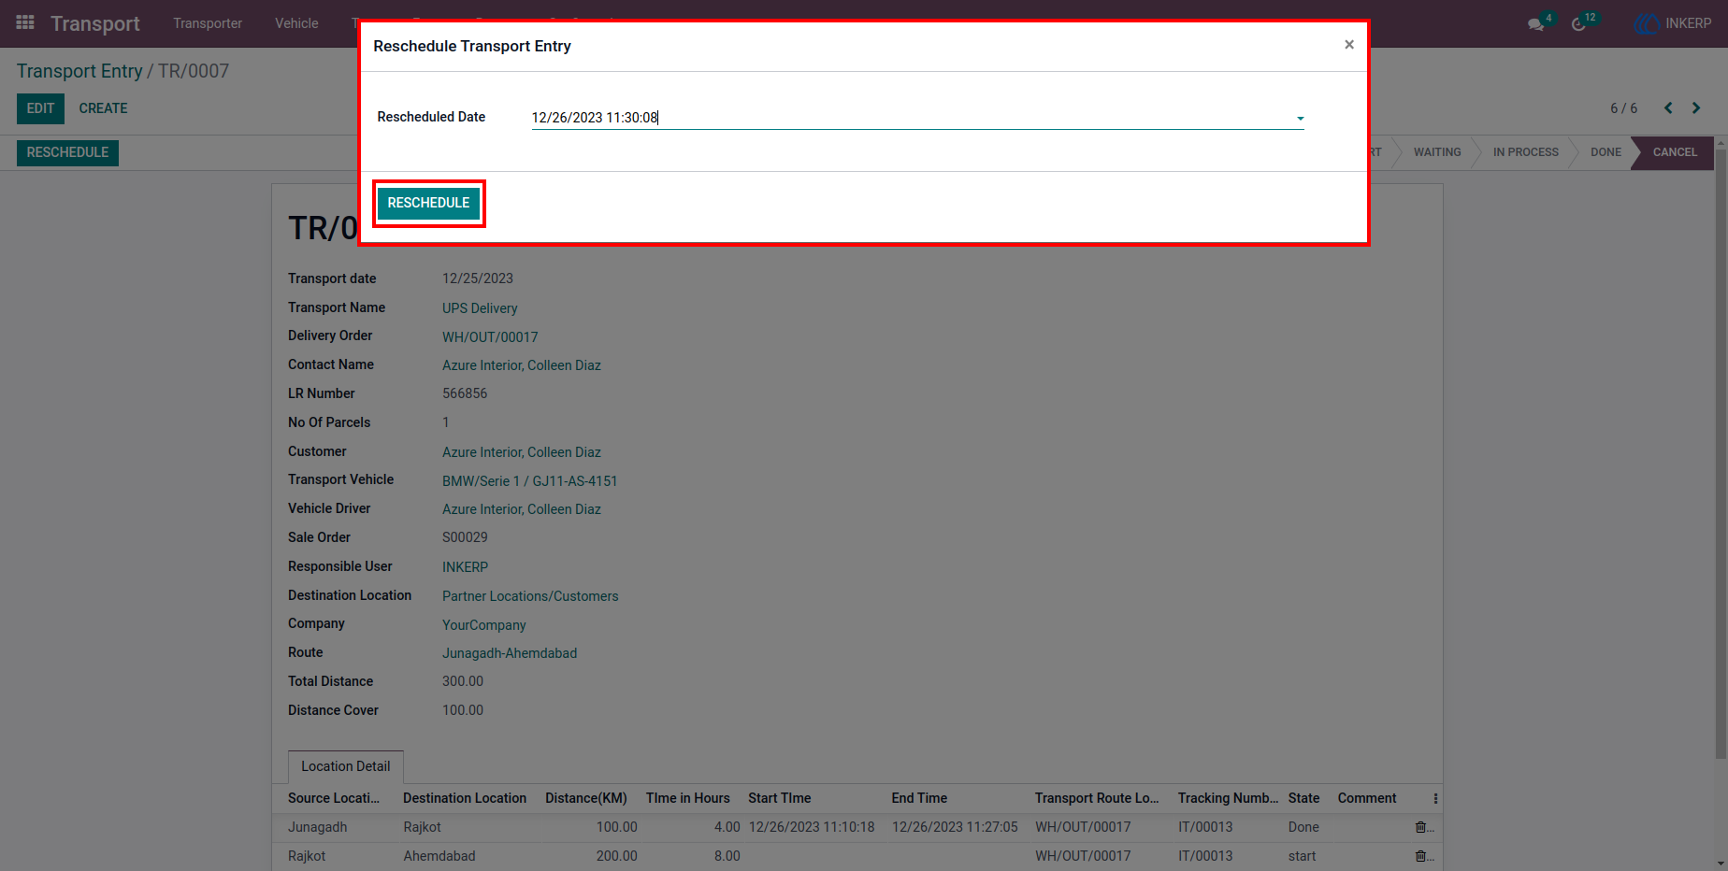Open the Junagadh-Ahemdabad route link
The width and height of the screenshot is (1728, 871).
(x=510, y=653)
